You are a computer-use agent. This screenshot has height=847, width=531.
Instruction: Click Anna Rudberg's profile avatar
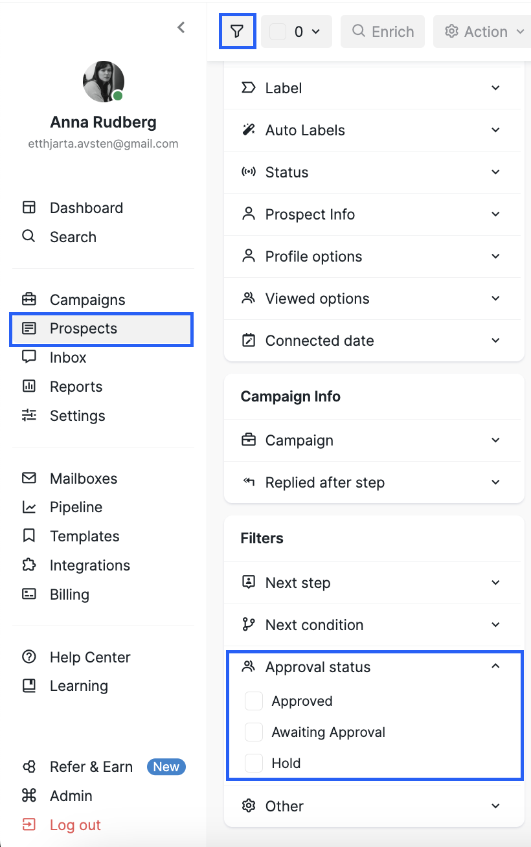tap(104, 82)
